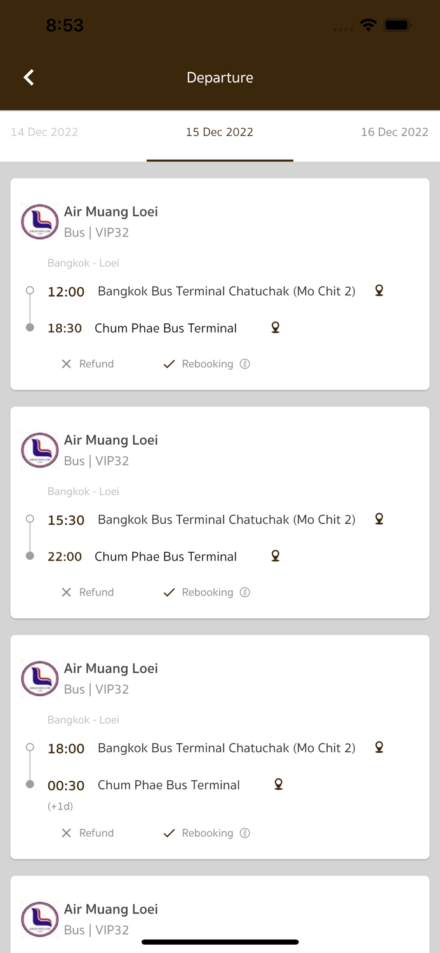Click the info icon next to Rebooking on first trip
The height and width of the screenshot is (953, 440).
pos(245,363)
